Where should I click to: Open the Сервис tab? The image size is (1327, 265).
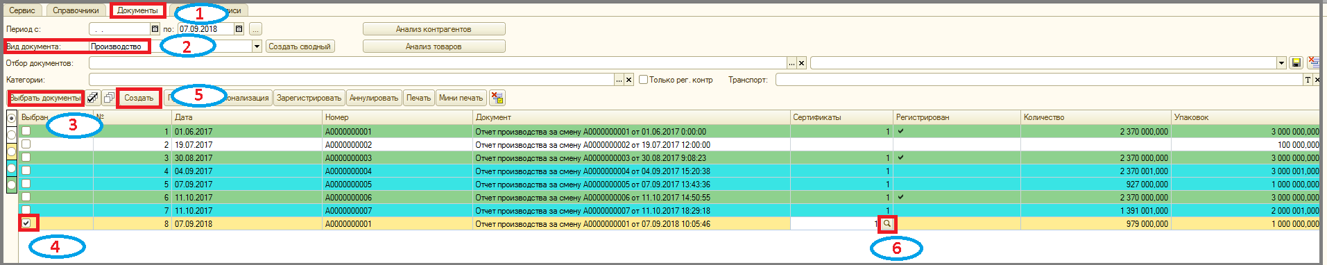point(22,10)
